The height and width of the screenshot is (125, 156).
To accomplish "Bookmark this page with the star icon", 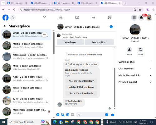I will 140,10.
